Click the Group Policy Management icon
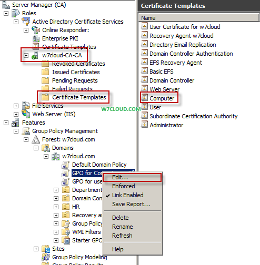 [26, 131]
